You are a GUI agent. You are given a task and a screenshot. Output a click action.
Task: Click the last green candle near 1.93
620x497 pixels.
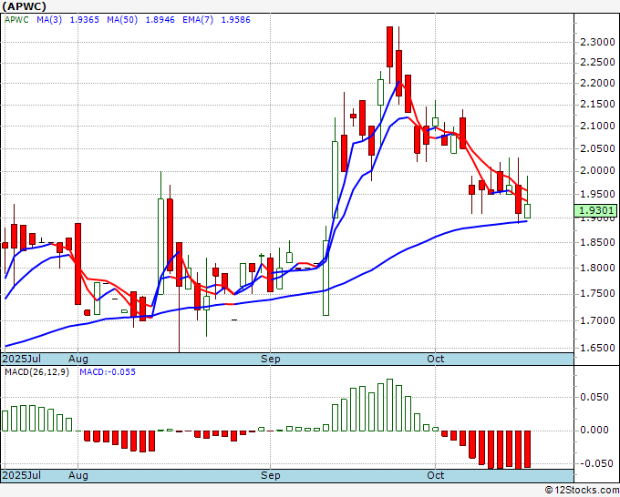528,211
